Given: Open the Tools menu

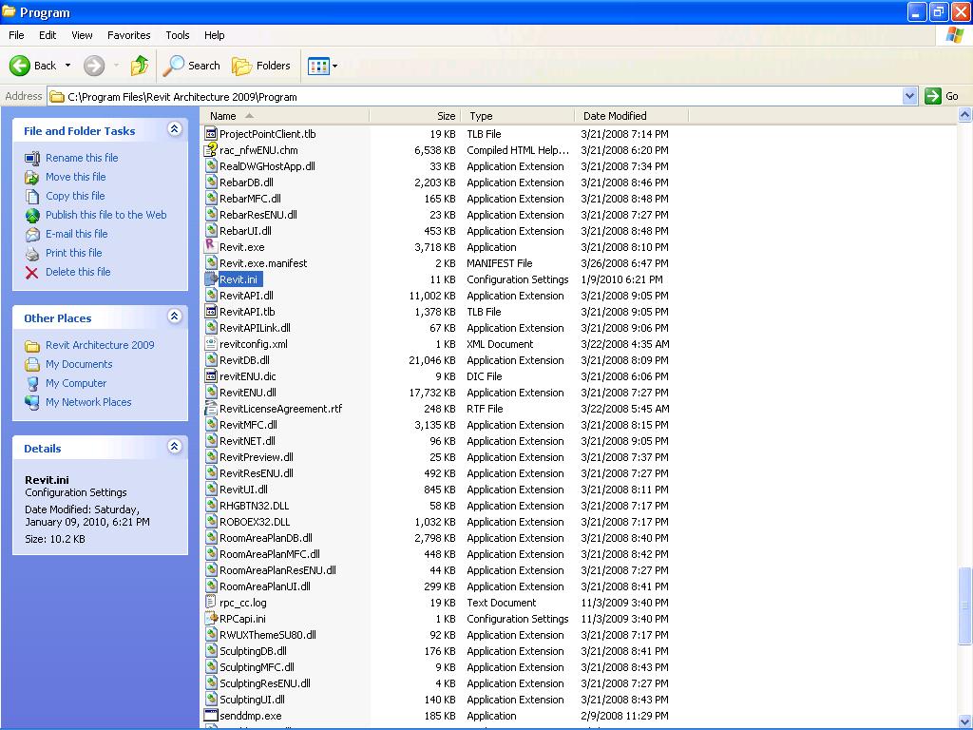Looking at the screenshot, I should point(178,35).
